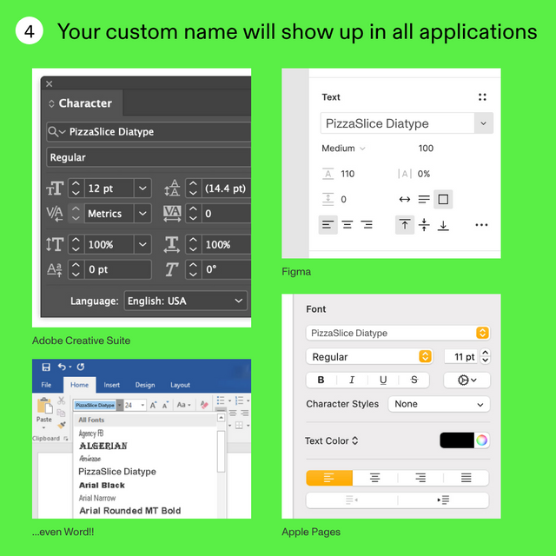Open the File tab in Word
The height and width of the screenshot is (556, 556).
click(46, 385)
